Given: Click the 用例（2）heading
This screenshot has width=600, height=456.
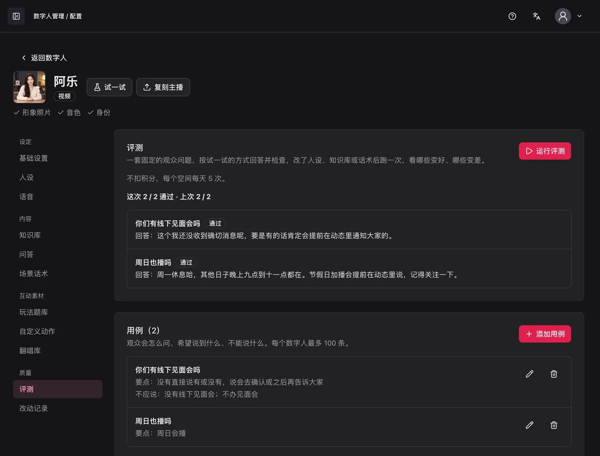Looking at the screenshot, I should 143,330.
